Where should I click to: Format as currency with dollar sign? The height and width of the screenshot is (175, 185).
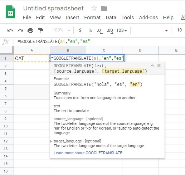pos(80,30)
